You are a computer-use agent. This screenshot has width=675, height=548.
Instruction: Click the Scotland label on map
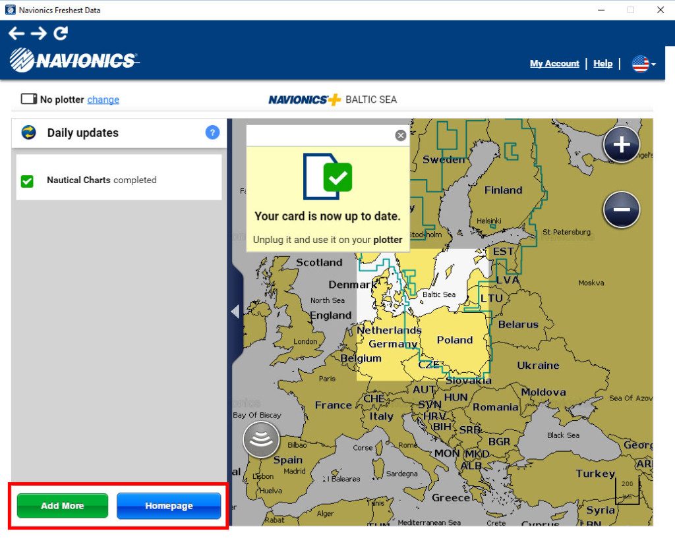point(319,263)
